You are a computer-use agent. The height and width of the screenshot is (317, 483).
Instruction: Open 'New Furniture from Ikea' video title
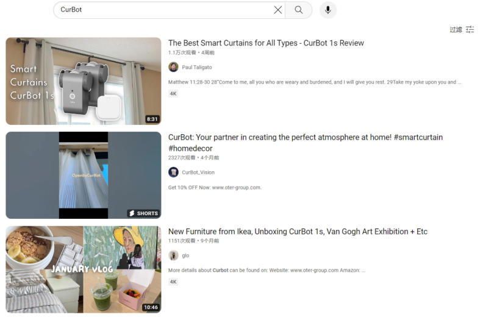click(x=298, y=232)
